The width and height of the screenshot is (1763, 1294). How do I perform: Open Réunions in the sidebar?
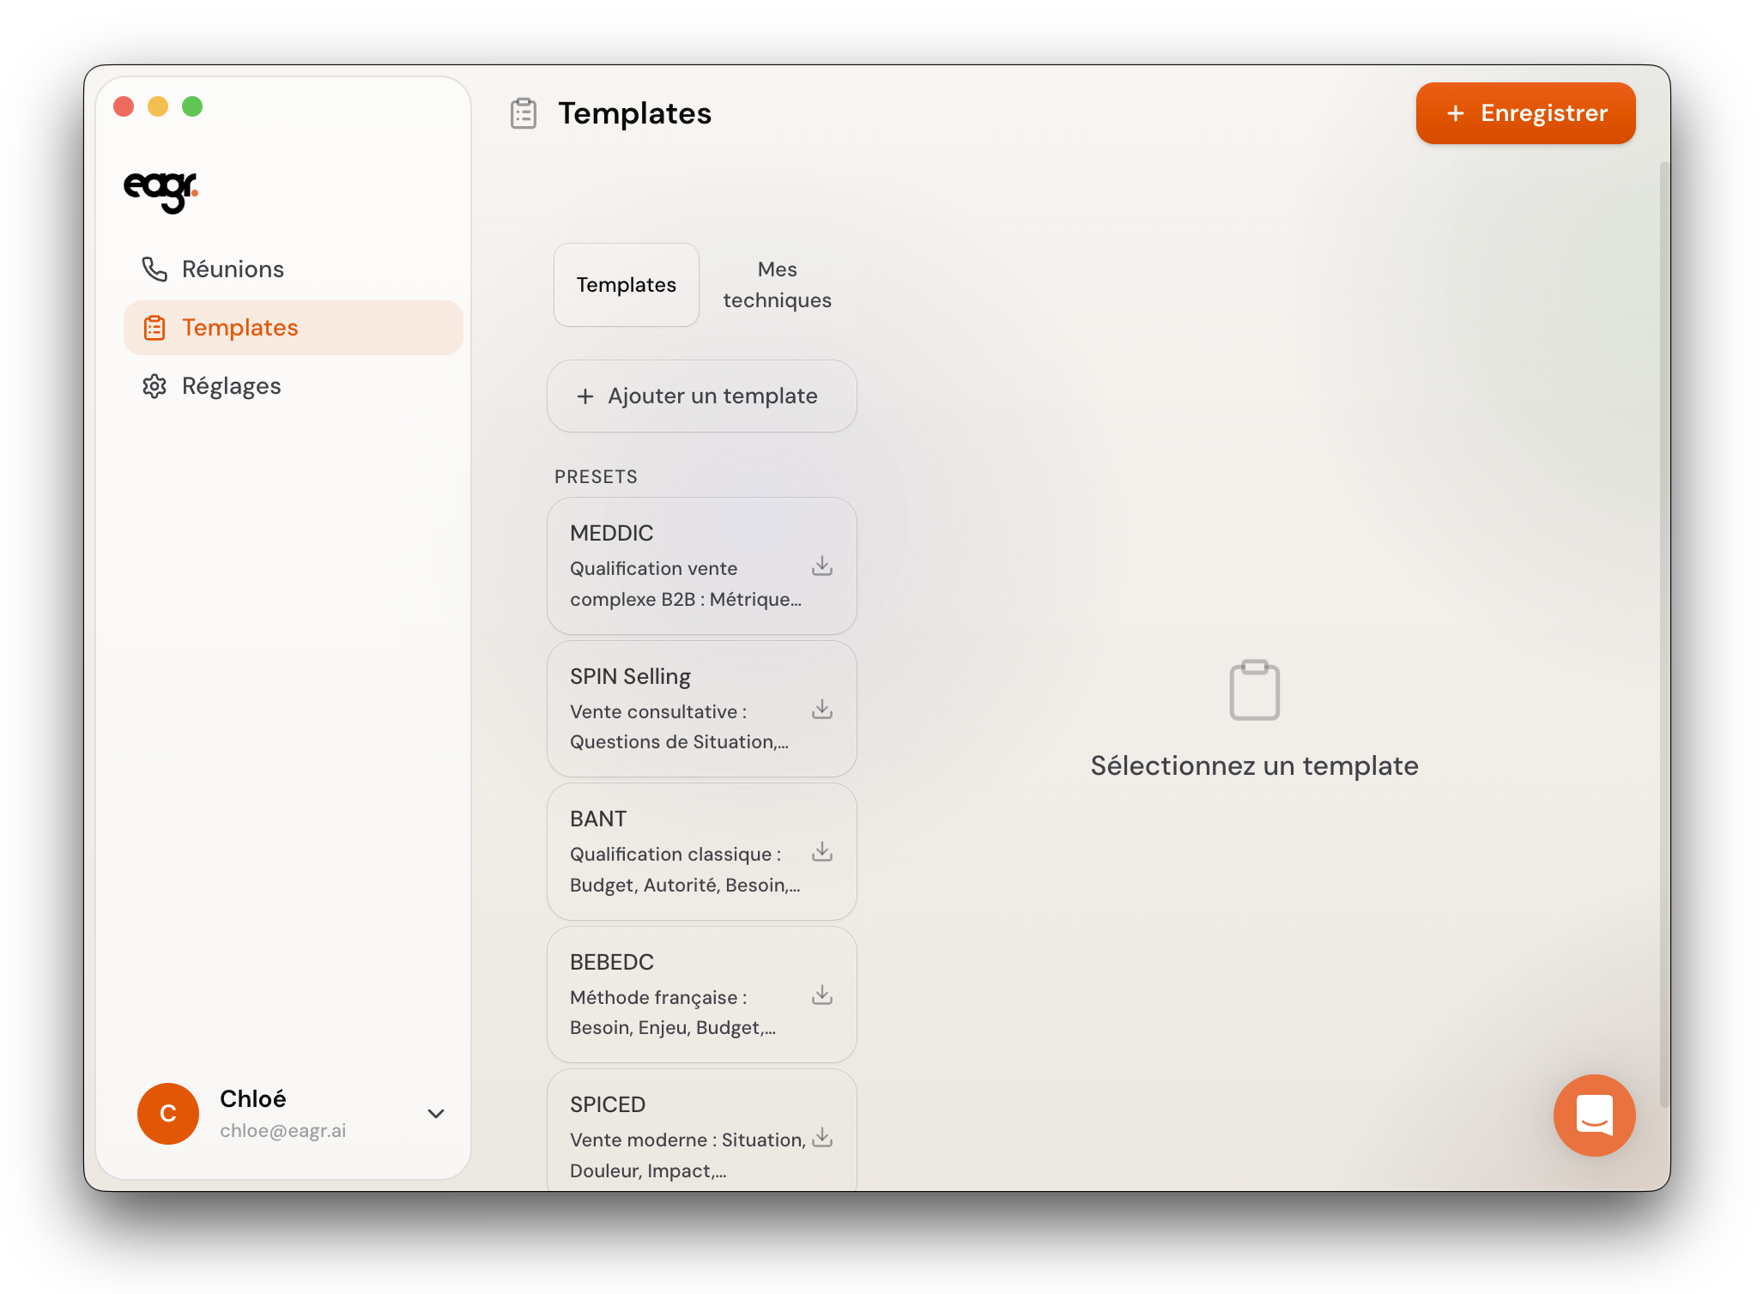[232, 269]
